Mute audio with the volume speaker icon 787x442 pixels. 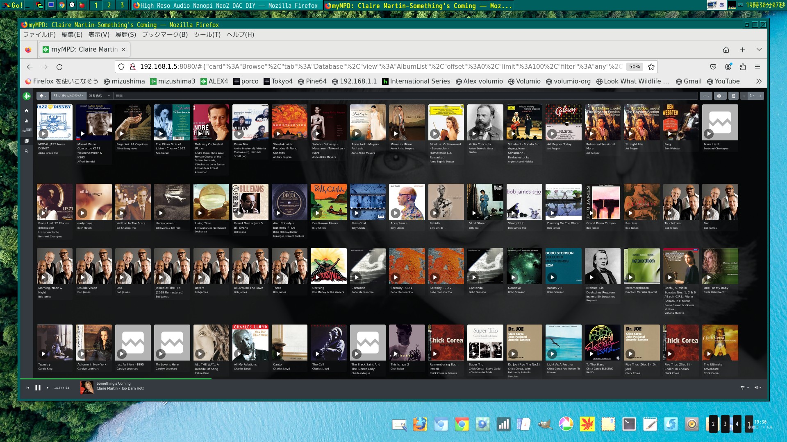pos(756,388)
